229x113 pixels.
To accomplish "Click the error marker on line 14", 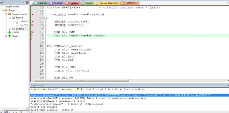I will [32, 22].
